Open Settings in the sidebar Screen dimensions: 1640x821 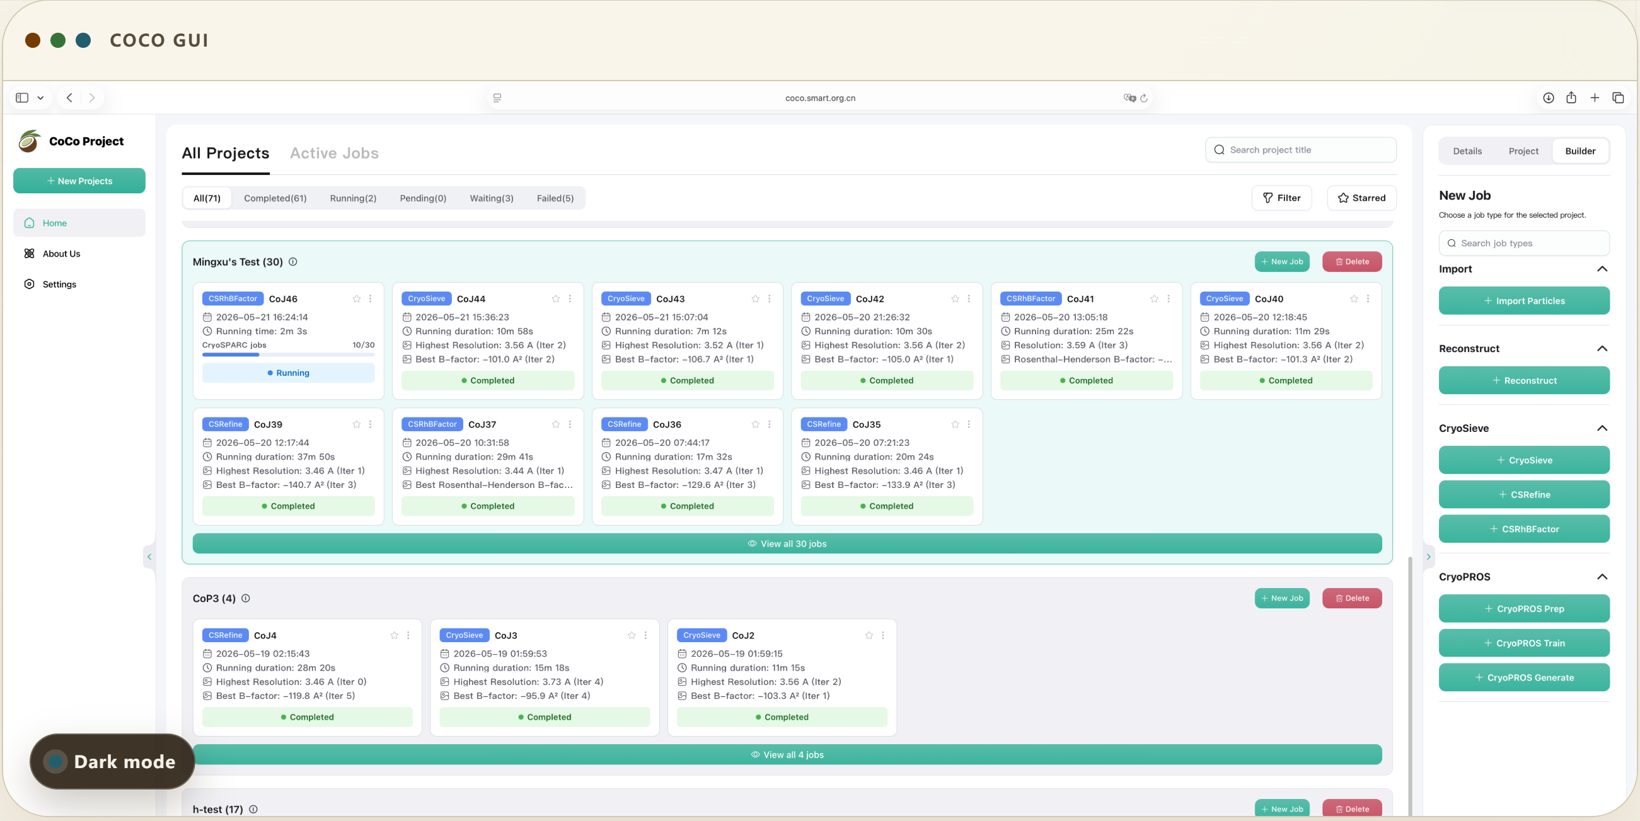79,285
